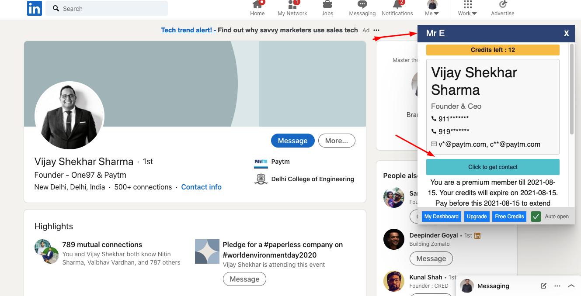
Task: Click the 500+ connections text
Action: [x=143, y=187]
